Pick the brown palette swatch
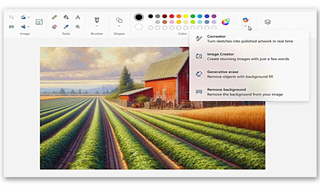This screenshot has width=320, height=186. (164, 22)
